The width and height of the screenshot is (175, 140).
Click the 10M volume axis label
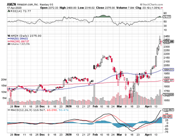click(x=4, y=92)
